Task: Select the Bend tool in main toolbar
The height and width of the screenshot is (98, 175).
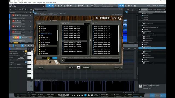Action: click(68, 5)
